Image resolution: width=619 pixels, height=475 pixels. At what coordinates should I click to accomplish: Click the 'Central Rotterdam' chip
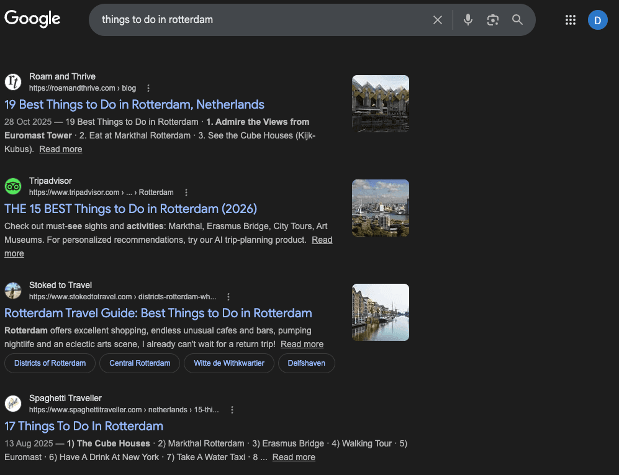(x=139, y=363)
